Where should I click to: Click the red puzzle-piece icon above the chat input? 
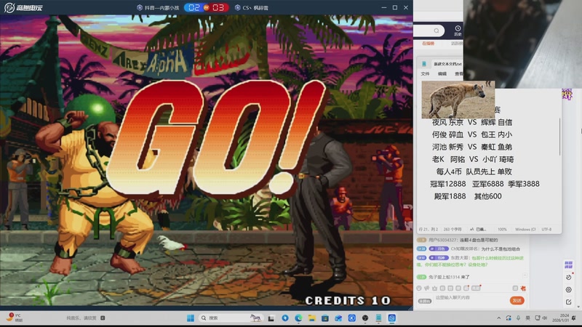523,288
